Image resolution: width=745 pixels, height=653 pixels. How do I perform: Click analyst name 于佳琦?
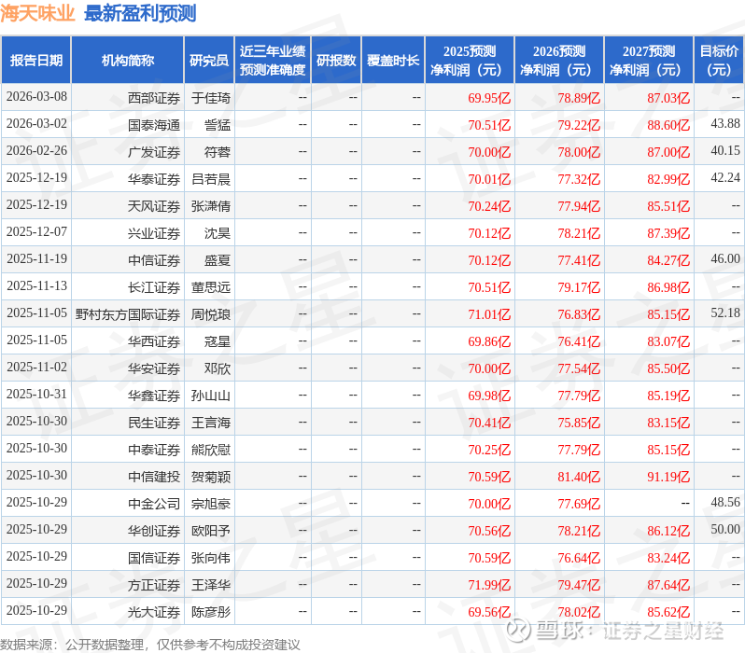click(x=211, y=98)
